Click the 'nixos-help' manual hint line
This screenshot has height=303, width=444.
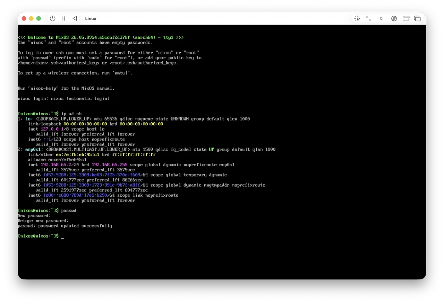coord(66,88)
